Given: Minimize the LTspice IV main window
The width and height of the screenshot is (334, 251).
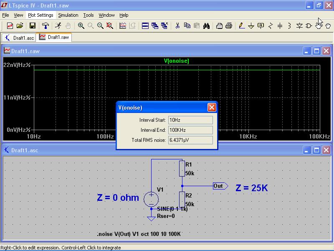Looking at the screenshot, I should coord(309,5).
